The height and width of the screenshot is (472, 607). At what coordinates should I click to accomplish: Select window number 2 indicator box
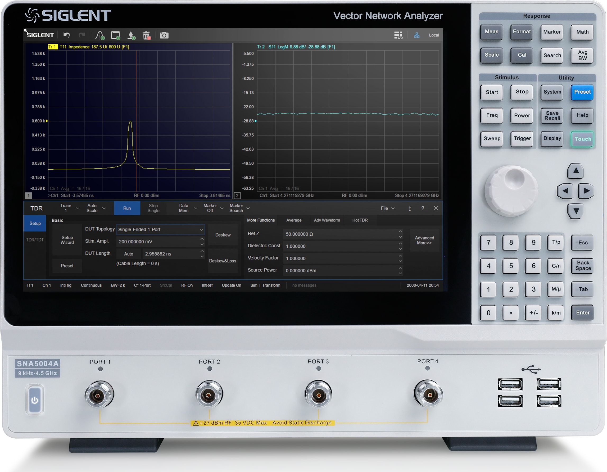point(237,196)
